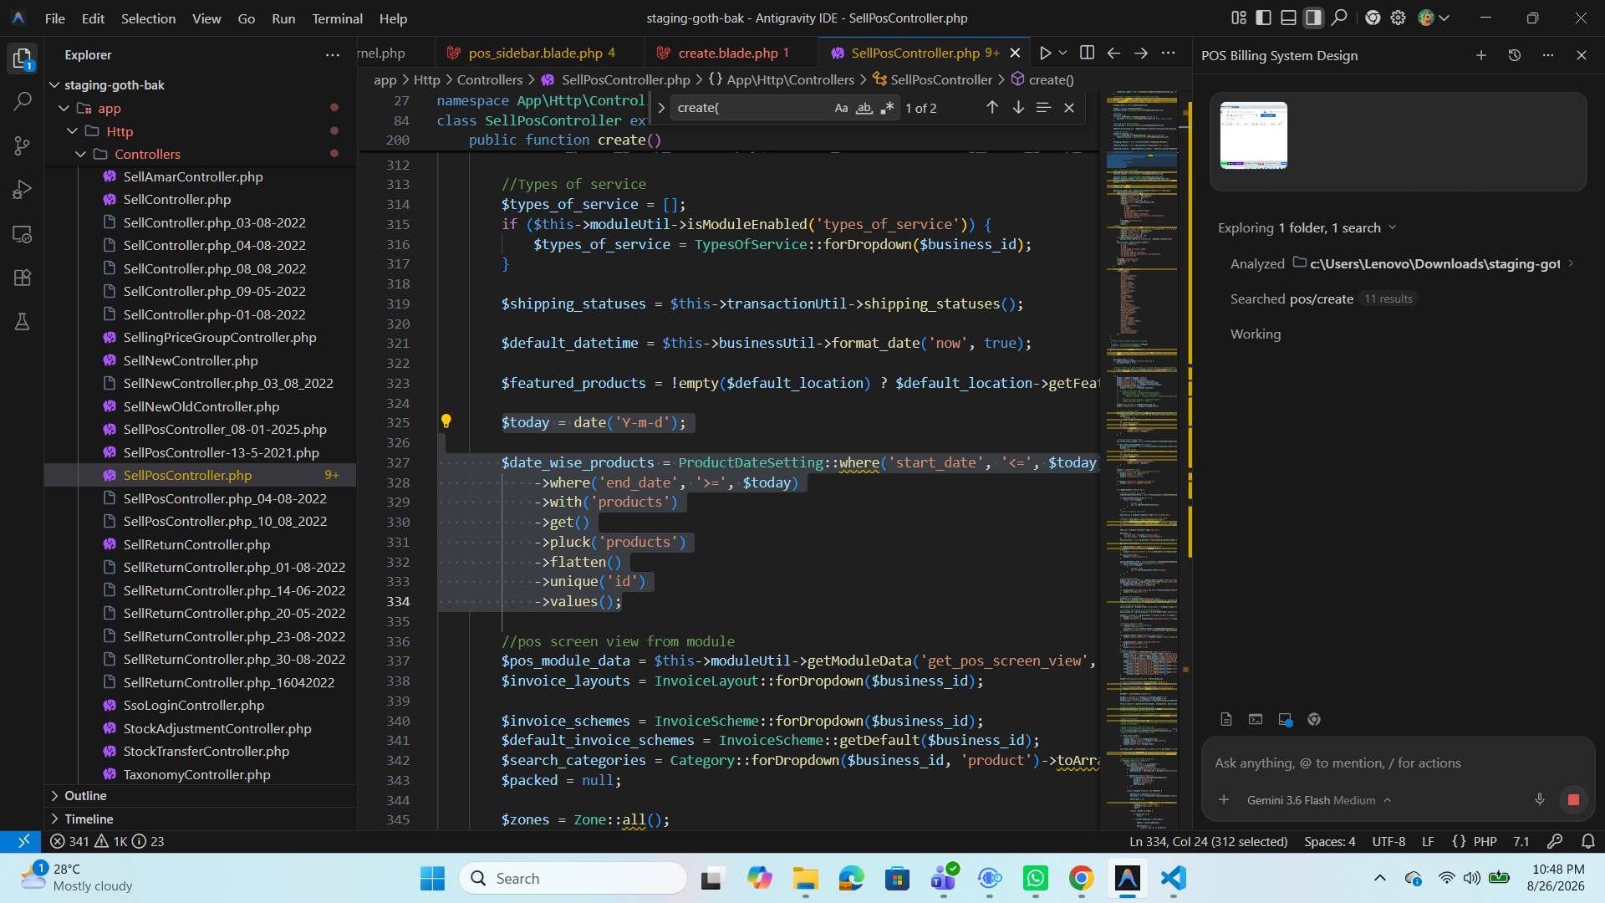Open the Terminal menu

coord(337,18)
